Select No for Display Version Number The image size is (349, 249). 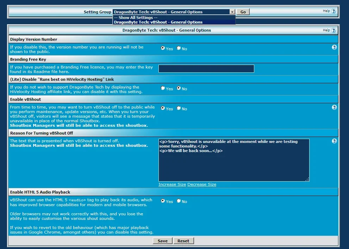coord(179,48)
